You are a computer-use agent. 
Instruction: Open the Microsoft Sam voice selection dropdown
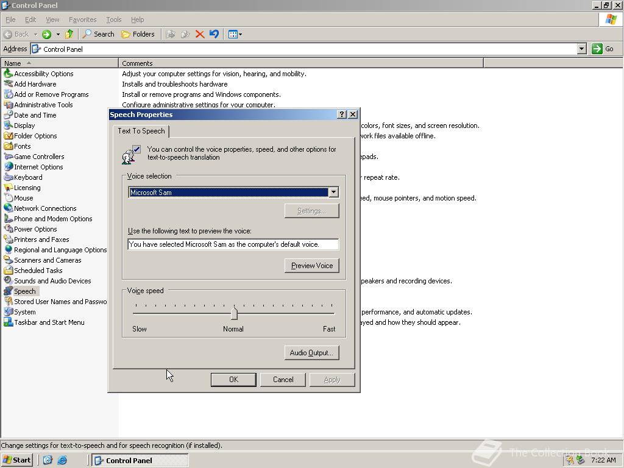(333, 192)
